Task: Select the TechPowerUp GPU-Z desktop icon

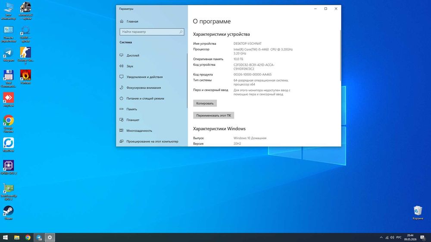Action: pos(9,192)
